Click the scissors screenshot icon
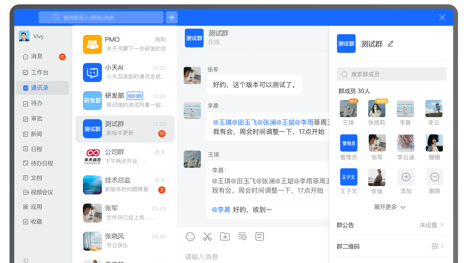Viewport: 464px width, 263px height. (x=207, y=237)
